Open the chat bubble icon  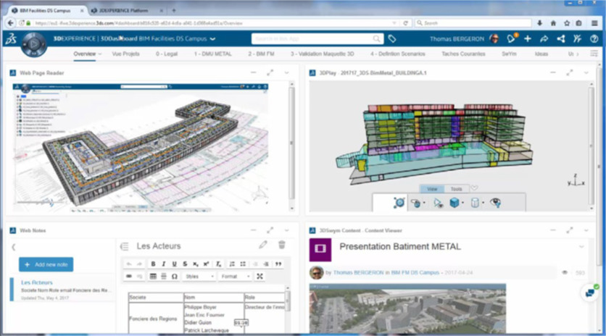point(590,293)
